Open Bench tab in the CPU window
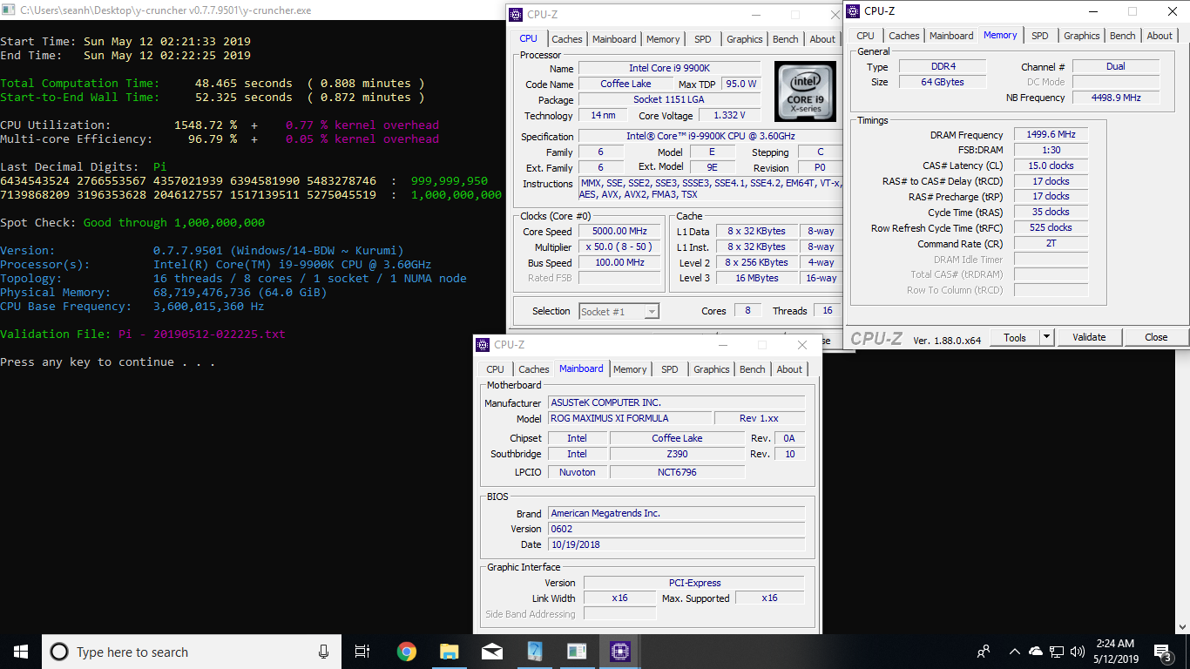The image size is (1190, 669). click(786, 39)
